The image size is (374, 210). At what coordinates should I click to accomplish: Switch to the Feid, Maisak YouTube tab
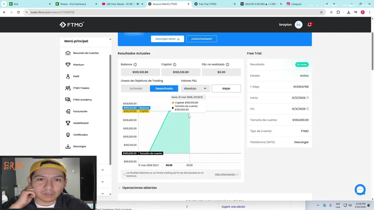point(122,4)
